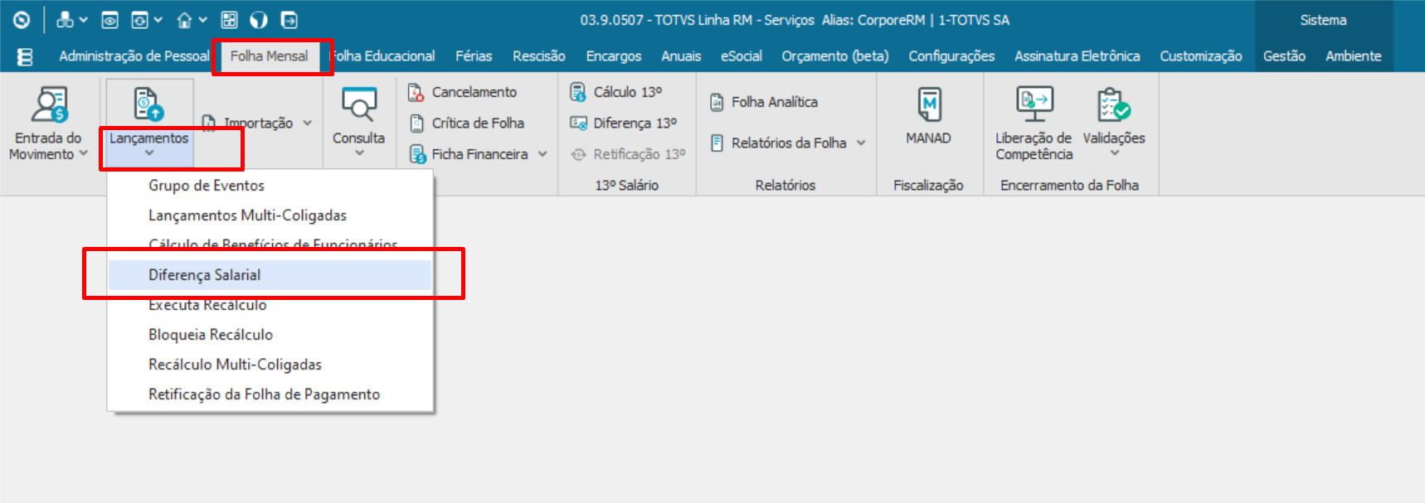Viewport: 1425px width, 503px height.
Task: Open the Orçamento (beta) tab
Action: pyautogui.click(x=835, y=56)
